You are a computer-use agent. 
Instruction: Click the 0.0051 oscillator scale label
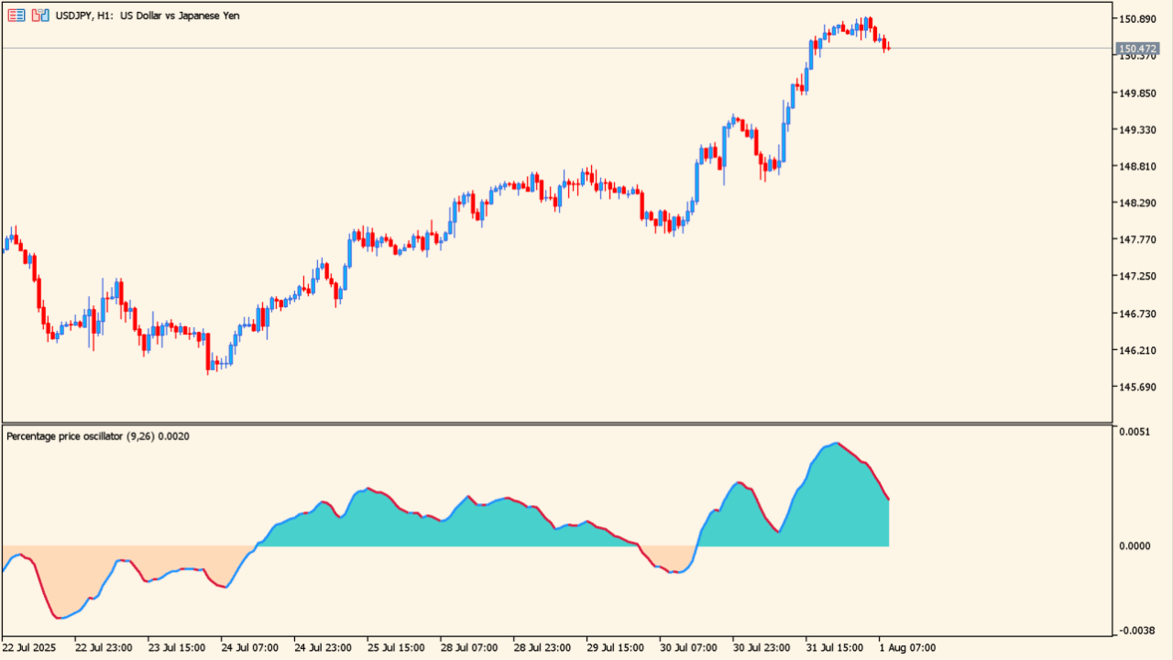point(1137,431)
